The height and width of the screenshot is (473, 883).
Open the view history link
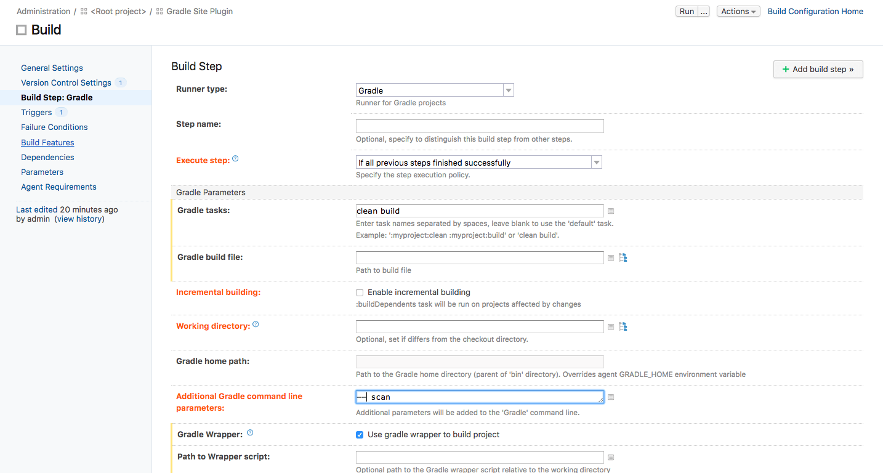tap(79, 219)
